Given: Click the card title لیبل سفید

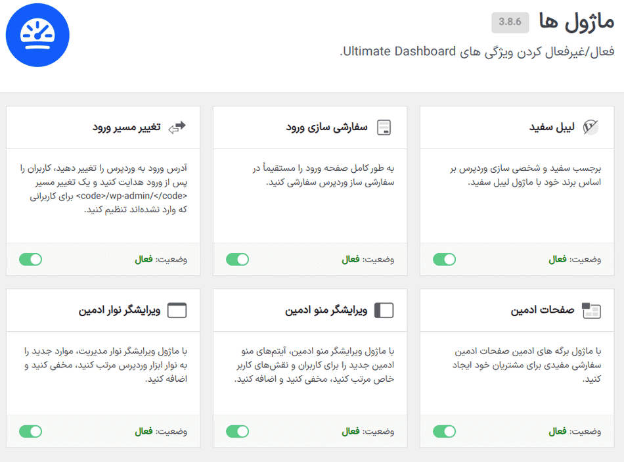Looking at the screenshot, I should tap(552, 127).
